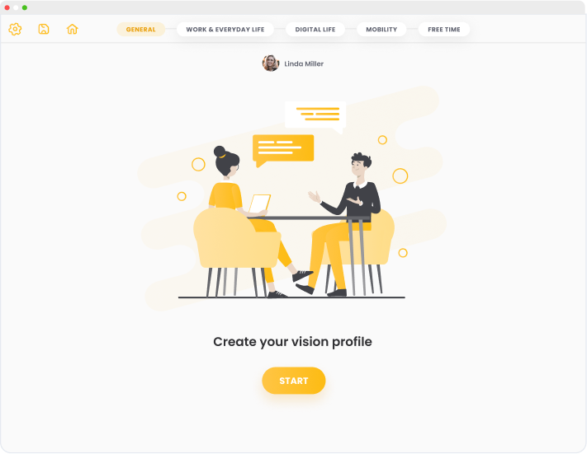The width and height of the screenshot is (587, 454).
Task: Click the white minimize window button
Action: (x=16, y=7)
